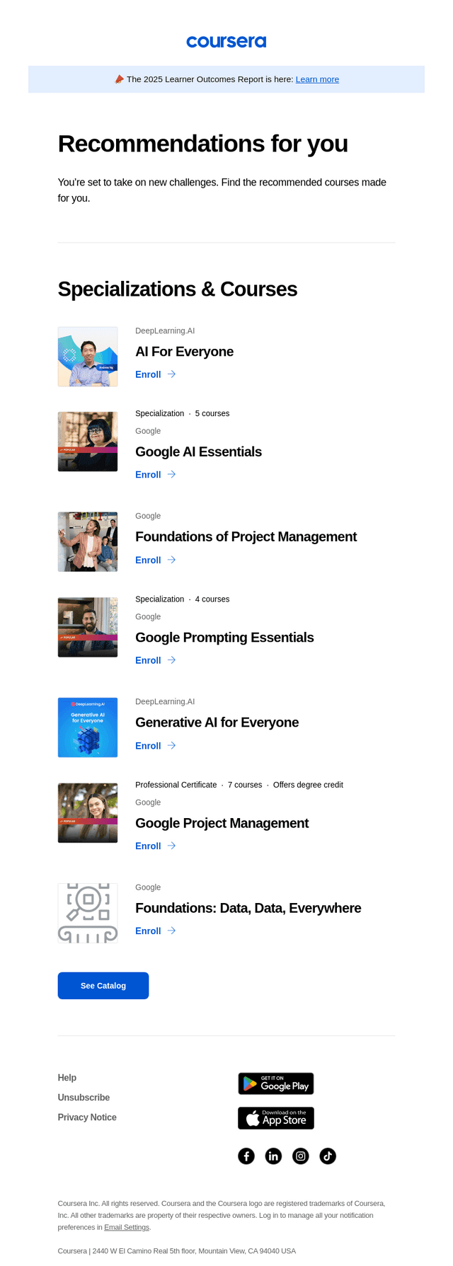Screen dimensions: 453x1266
Task: Open the Privacy Notice link
Action: coord(87,1117)
